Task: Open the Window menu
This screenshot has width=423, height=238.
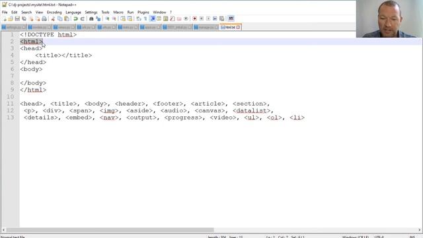Action: point(159,12)
